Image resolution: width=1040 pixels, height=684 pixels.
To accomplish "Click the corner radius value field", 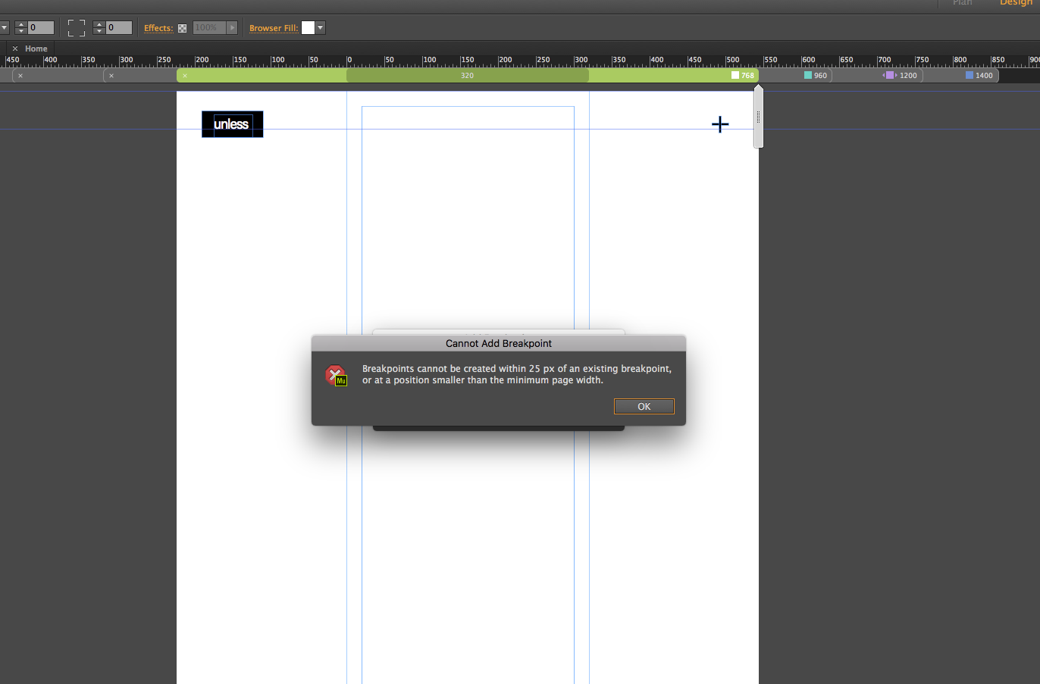I will click(118, 27).
